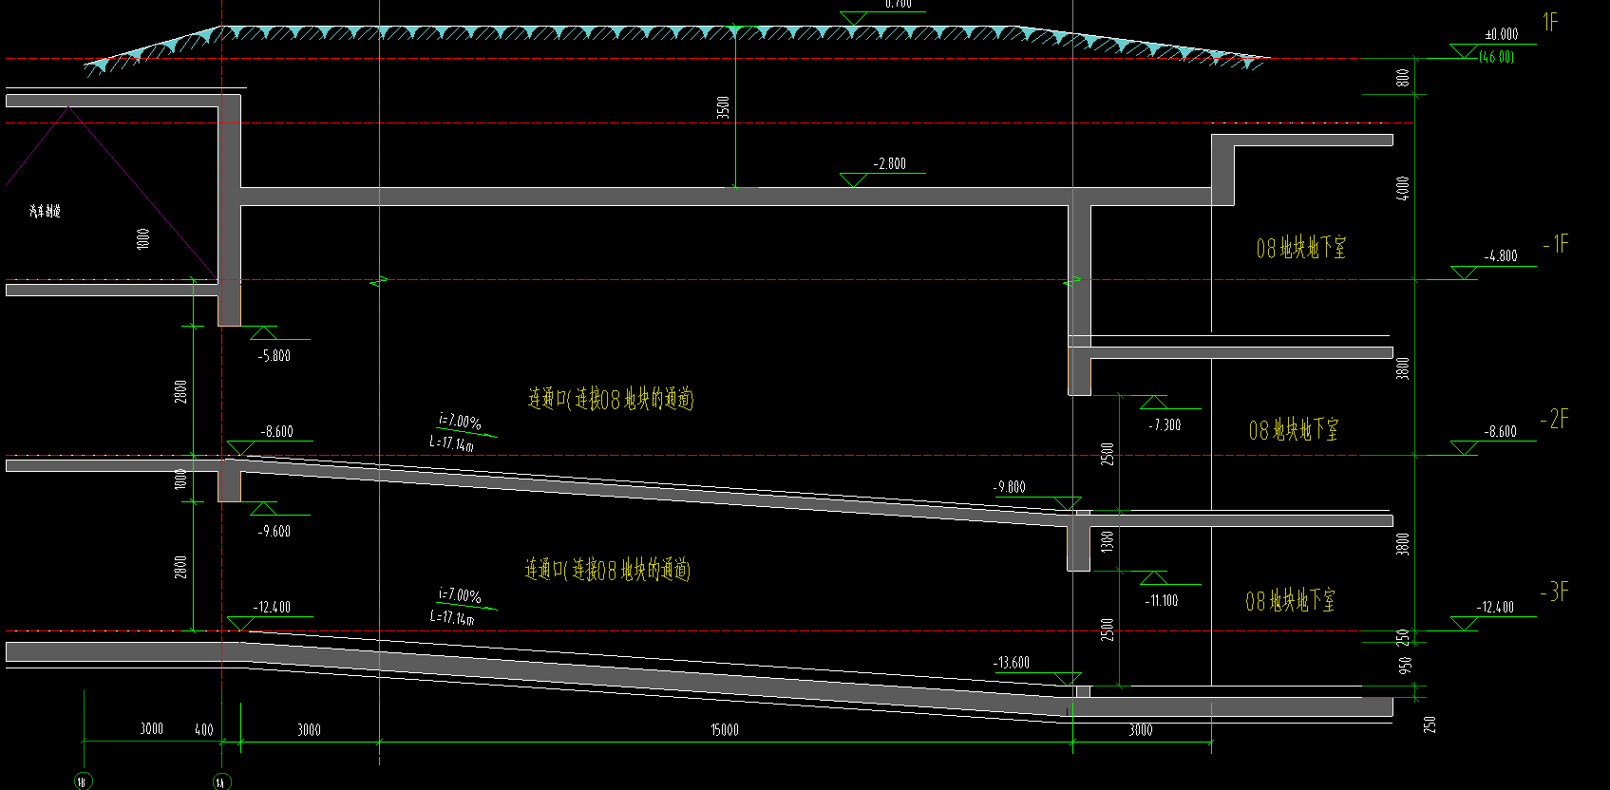The width and height of the screenshot is (1610, 790).
Task: Click the 08地块地下室 label beside -2F
Action: [1294, 430]
